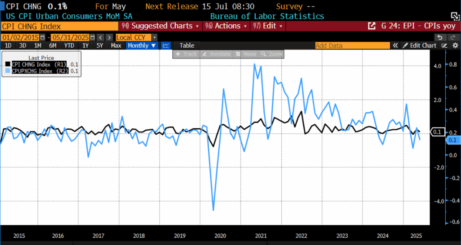The image size is (461, 245).
Task: Click the Edit Chart button
Action: coord(420,45)
